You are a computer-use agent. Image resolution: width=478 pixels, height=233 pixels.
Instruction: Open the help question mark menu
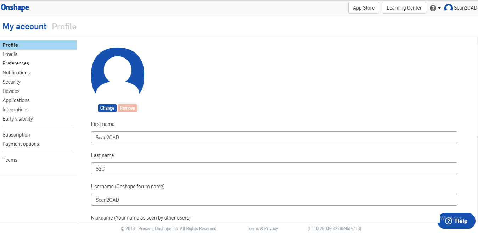point(432,7)
